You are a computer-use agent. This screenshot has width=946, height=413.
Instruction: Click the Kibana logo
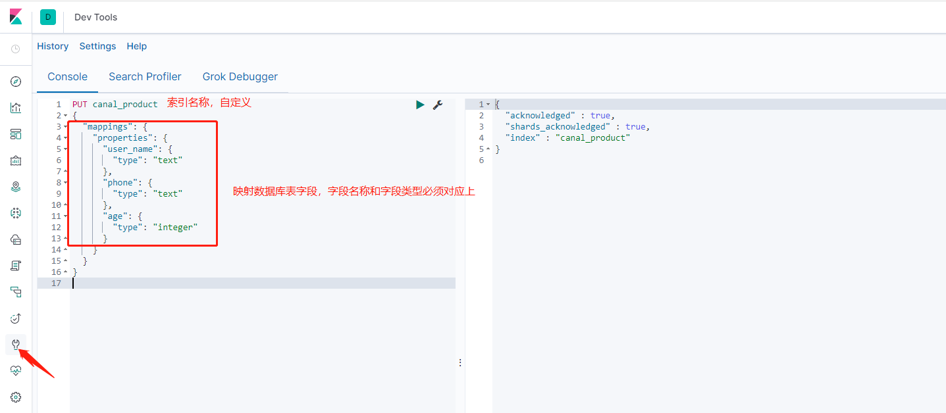click(x=16, y=17)
